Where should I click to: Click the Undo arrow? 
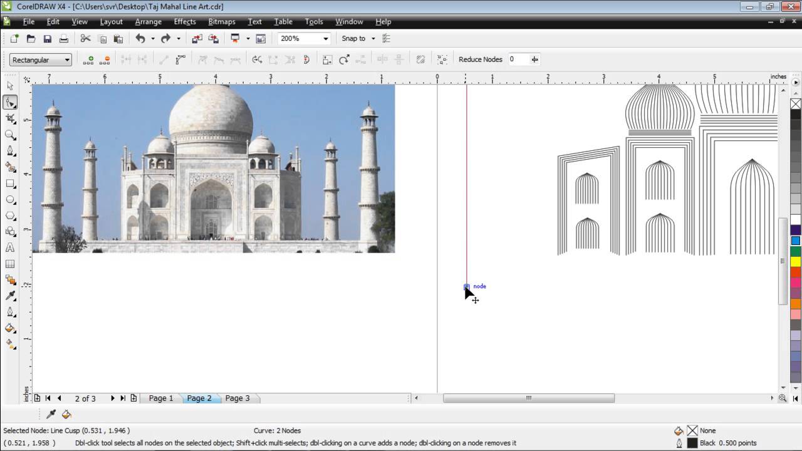[x=140, y=39]
